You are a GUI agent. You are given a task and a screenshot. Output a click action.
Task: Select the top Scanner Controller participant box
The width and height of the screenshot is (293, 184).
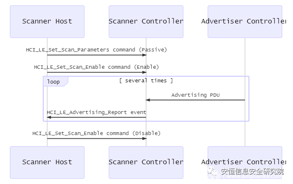[146, 21]
